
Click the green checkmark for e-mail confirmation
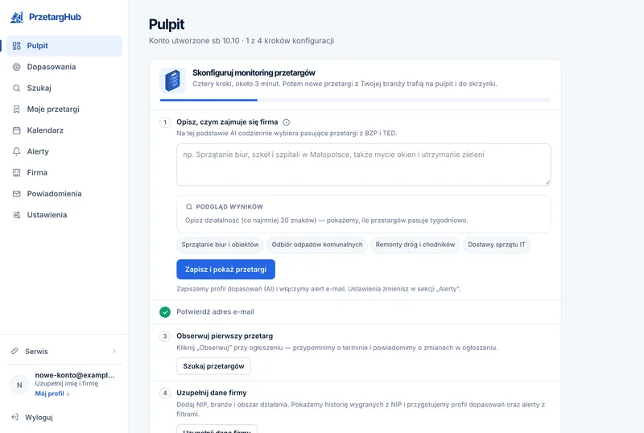(x=165, y=312)
